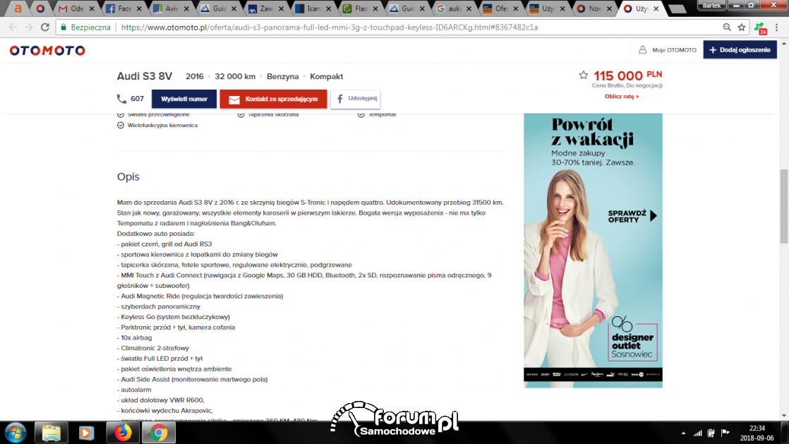Click Kontakt ze sprzedającym button
This screenshot has width=789, height=444.
pyautogui.click(x=273, y=99)
